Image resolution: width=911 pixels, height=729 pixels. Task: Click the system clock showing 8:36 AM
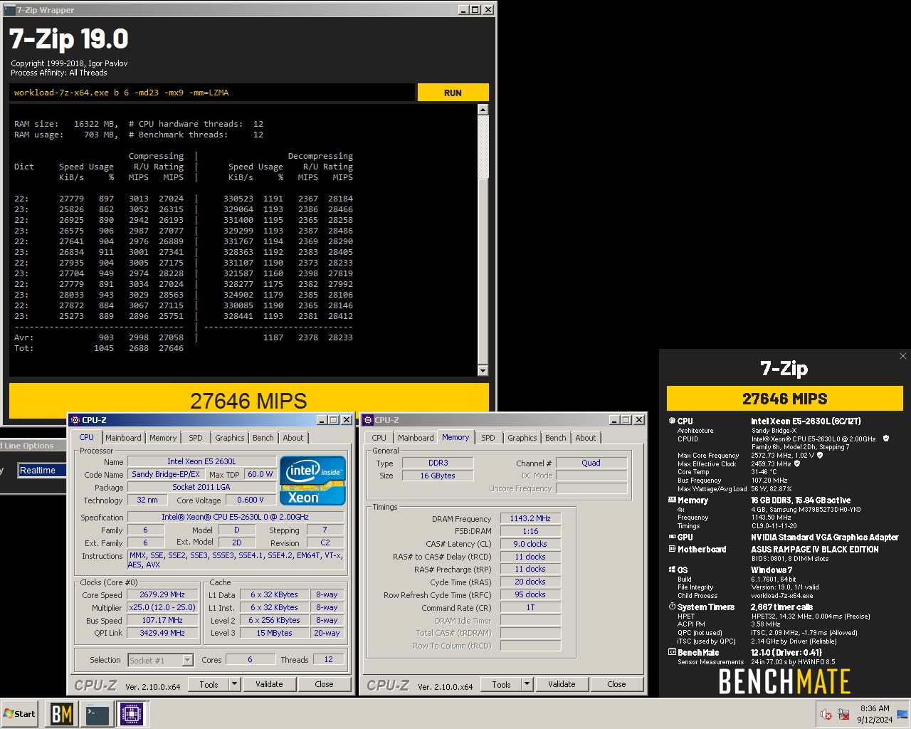(875, 714)
